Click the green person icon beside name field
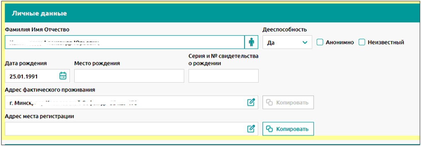 251,42
